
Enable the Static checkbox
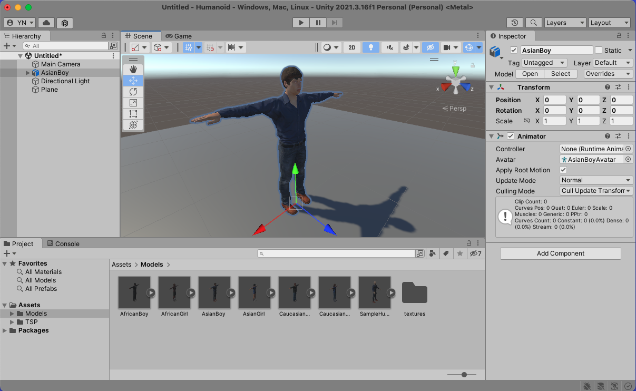[x=599, y=51]
